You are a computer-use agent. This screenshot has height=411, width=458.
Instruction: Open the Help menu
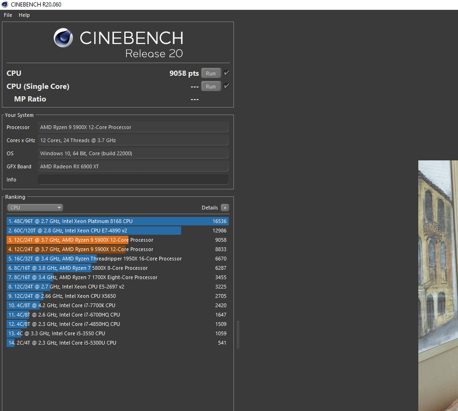coord(24,15)
